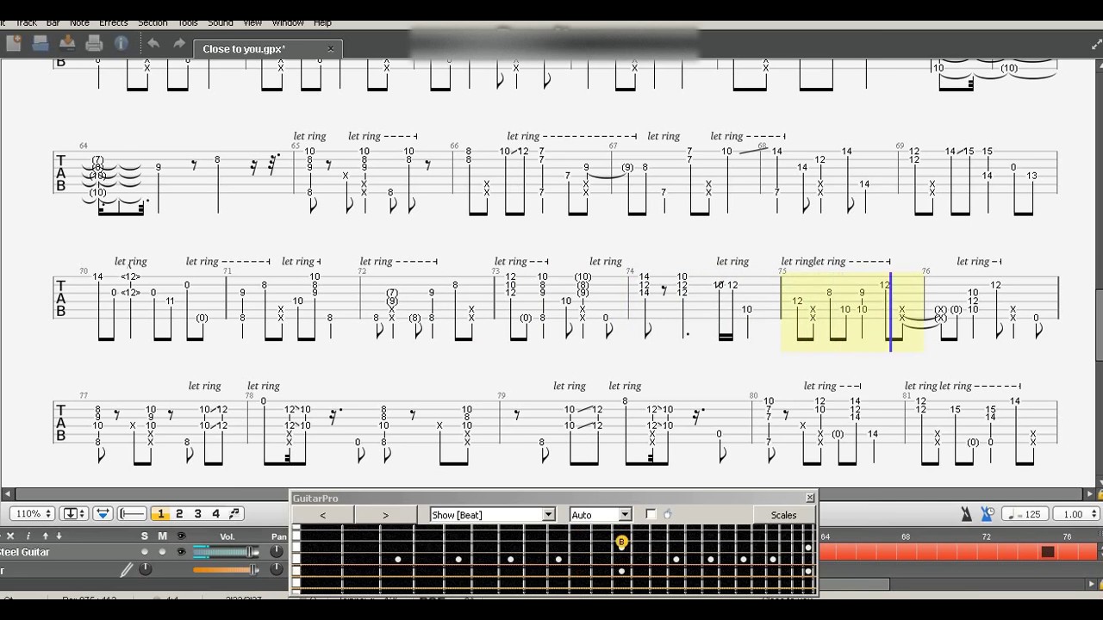Open the Note menu
Image resolution: width=1103 pixels, height=620 pixels.
coord(79,22)
